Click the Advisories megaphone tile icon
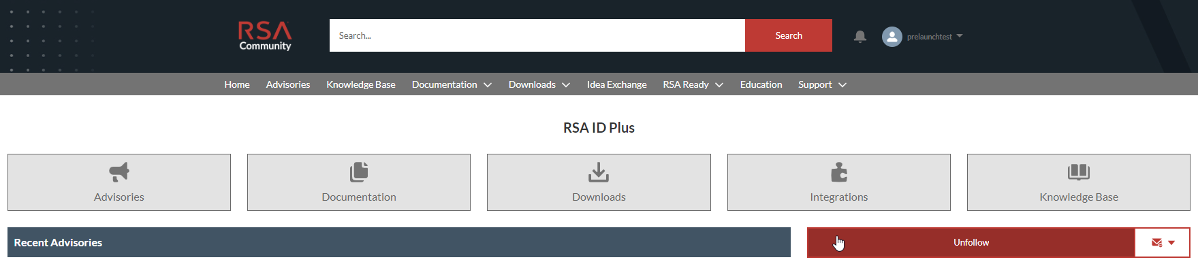 119,172
